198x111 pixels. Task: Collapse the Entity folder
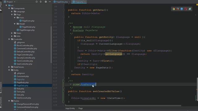[9, 70]
